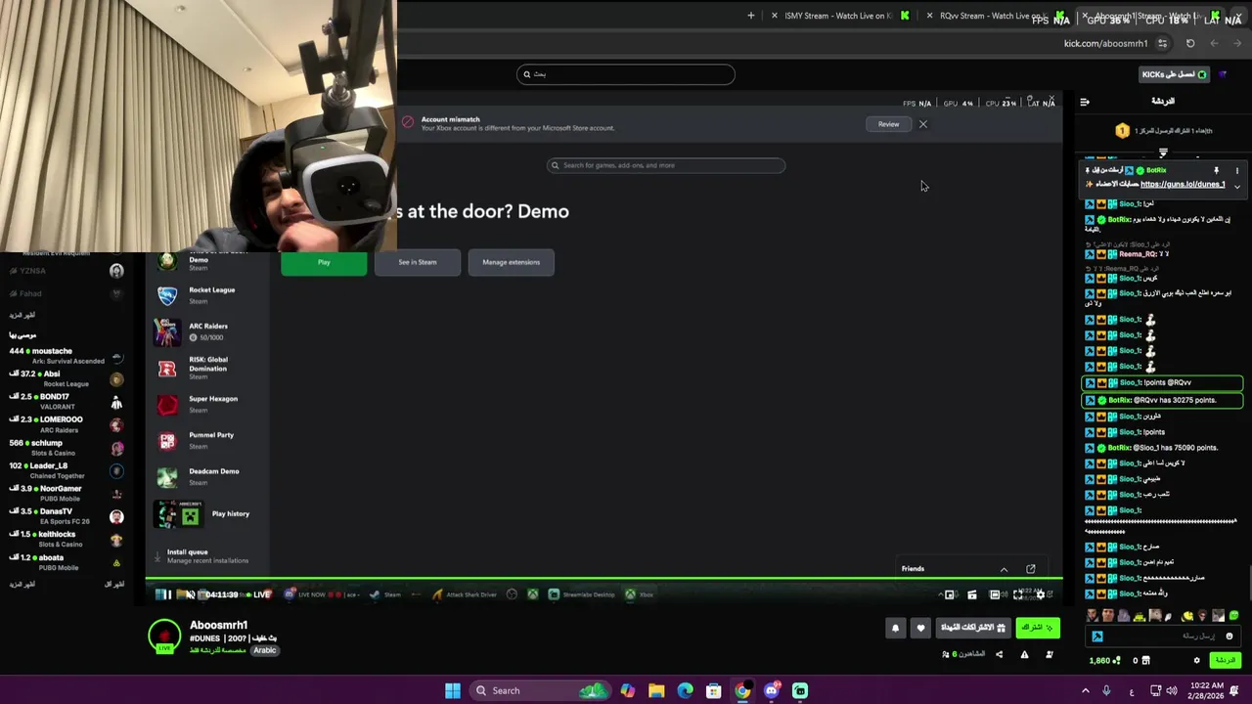The width and height of the screenshot is (1252, 704).
Task: Click the Xbox app search field
Action: point(666,165)
